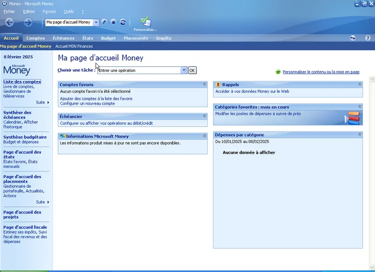This screenshot has height=272, width=375.
Task: Open Page d'accueil des projets
Action: pos(22,215)
